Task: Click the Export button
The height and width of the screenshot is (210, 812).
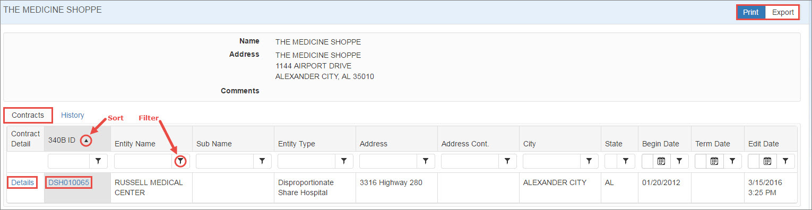Action: coord(783,12)
